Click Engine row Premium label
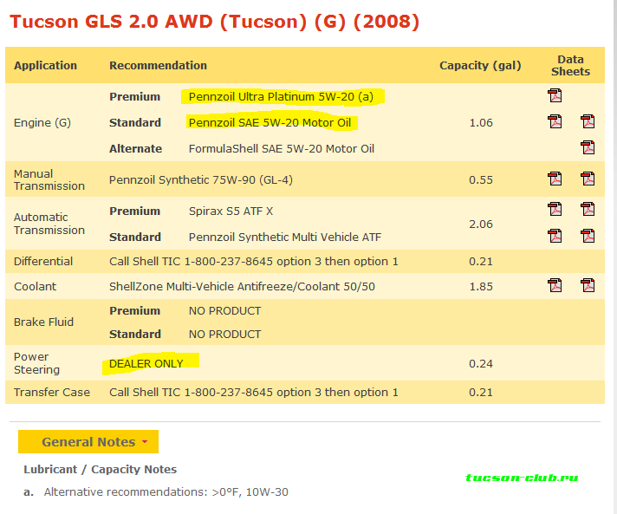The image size is (617, 514). coord(134,97)
